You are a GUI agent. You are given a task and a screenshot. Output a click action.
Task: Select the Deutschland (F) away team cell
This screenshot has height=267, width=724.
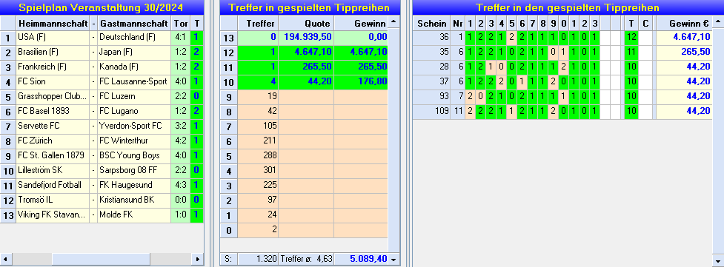pyautogui.click(x=134, y=38)
